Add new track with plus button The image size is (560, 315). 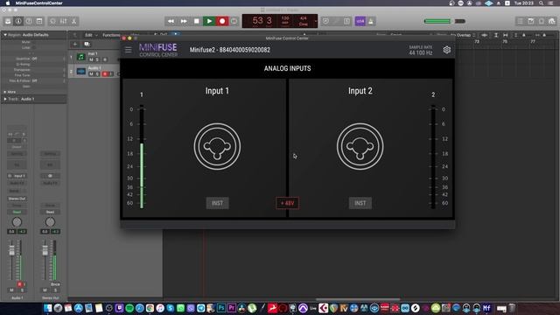click(x=75, y=45)
